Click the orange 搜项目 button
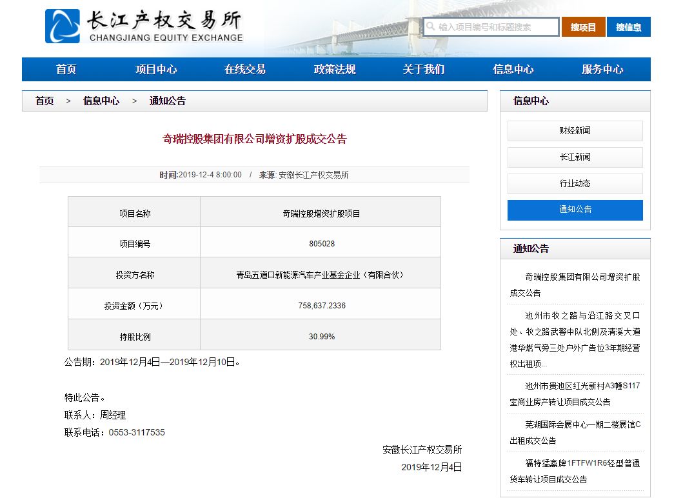683x498 pixels. click(x=583, y=27)
